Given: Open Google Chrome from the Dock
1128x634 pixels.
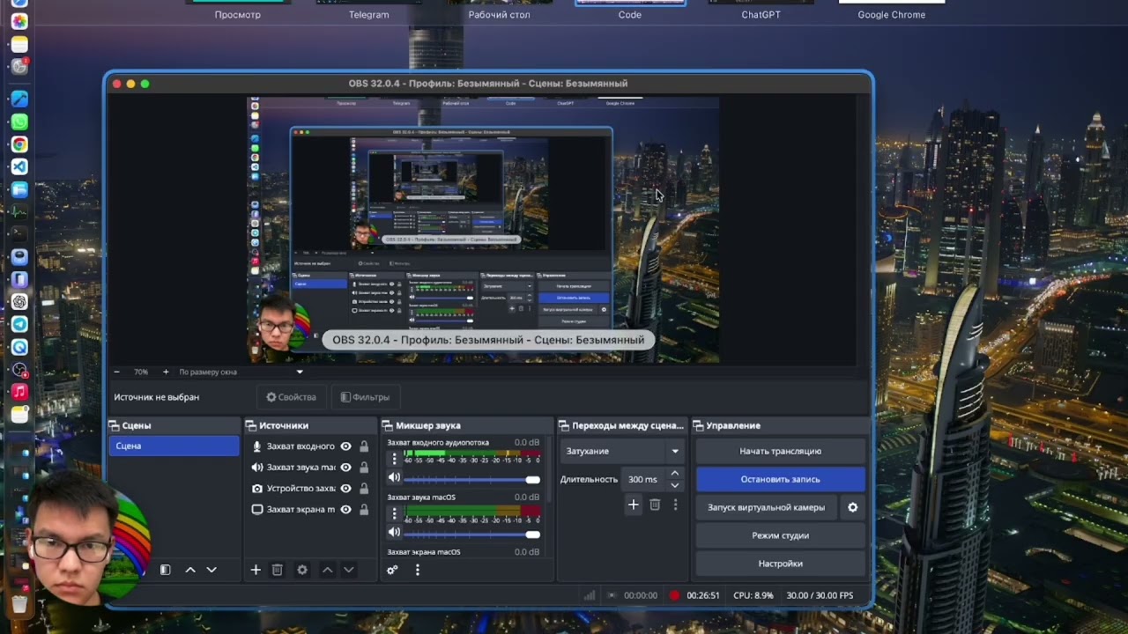Looking at the screenshot, I should pyautogui.click(x=19, y=144).
